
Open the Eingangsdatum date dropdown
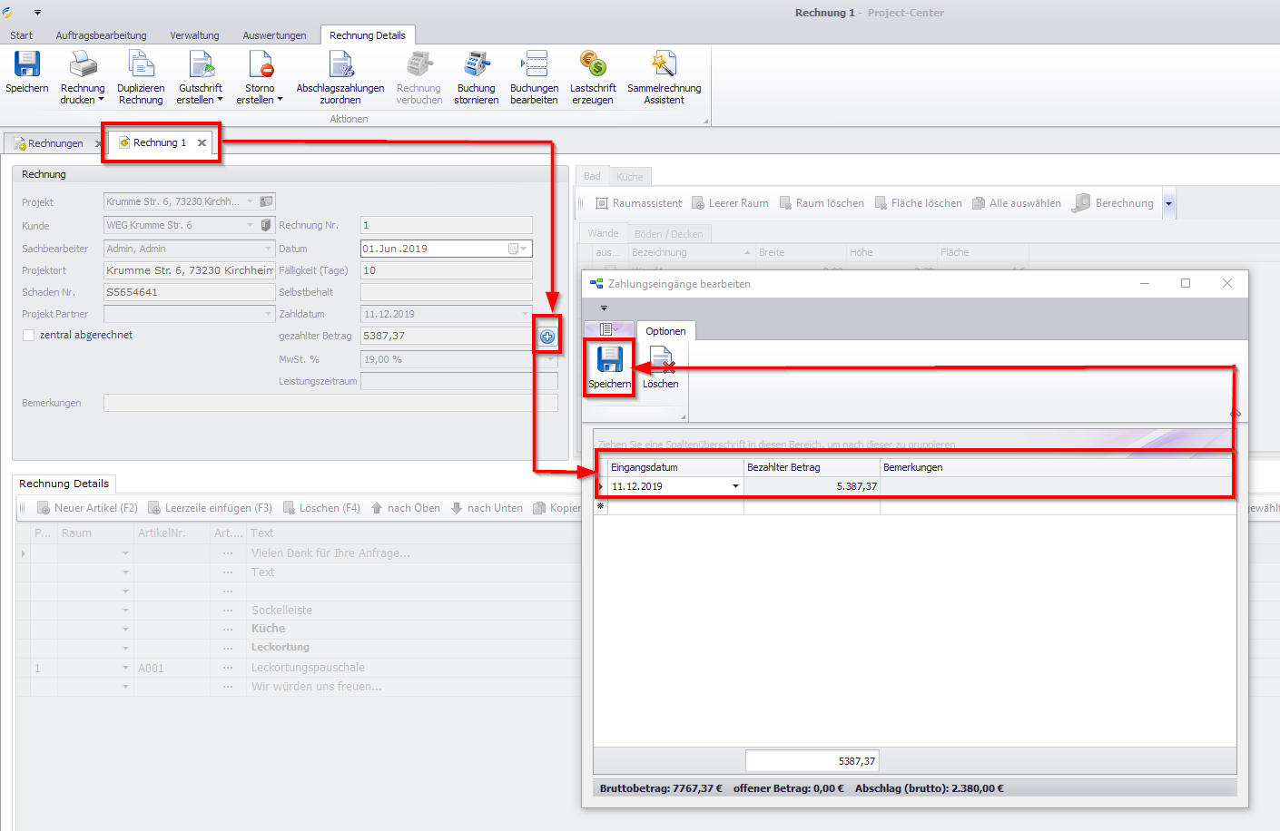[x=735, y=487]
